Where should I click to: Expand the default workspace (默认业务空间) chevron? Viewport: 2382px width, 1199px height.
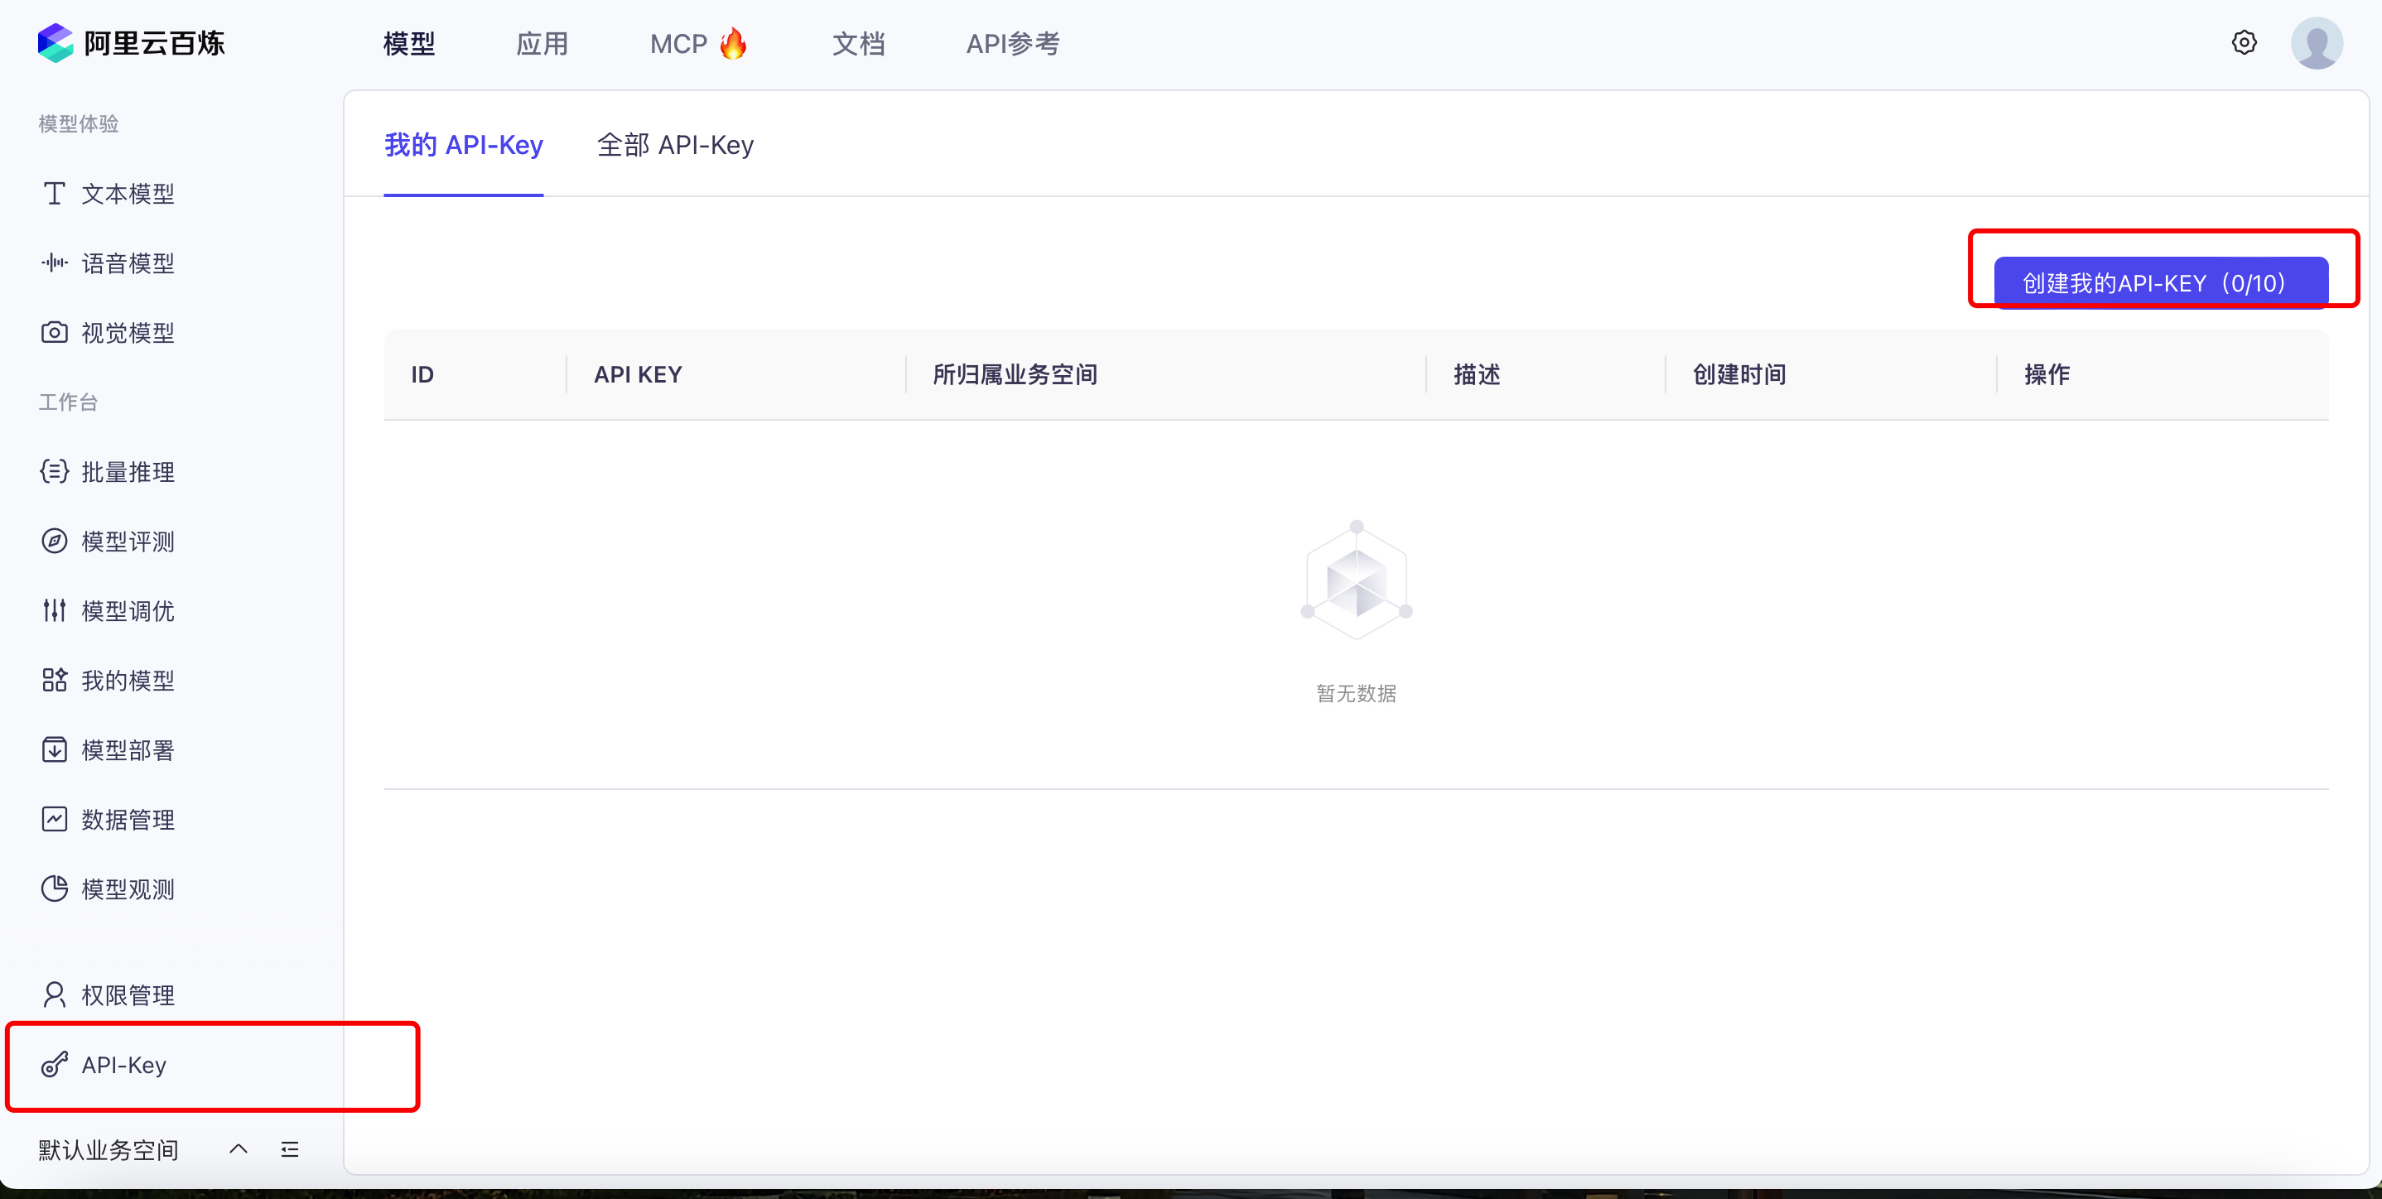pyautogui.click(x=239, y=1148)
